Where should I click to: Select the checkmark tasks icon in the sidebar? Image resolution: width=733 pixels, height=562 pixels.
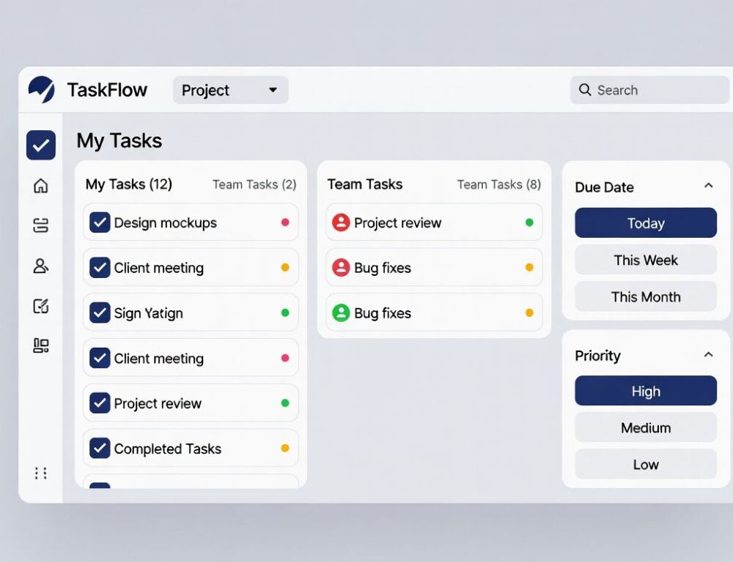[40, 145]
